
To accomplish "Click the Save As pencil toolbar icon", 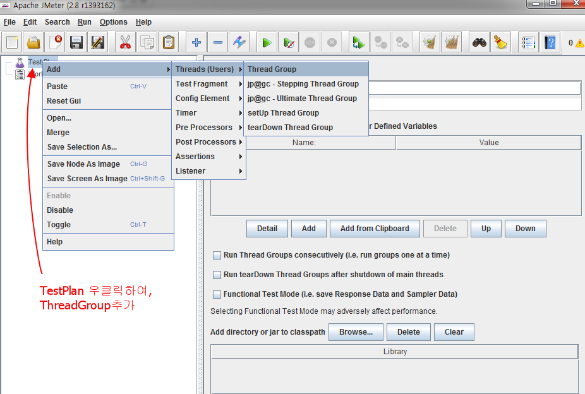I will click(x=98, y=42).
